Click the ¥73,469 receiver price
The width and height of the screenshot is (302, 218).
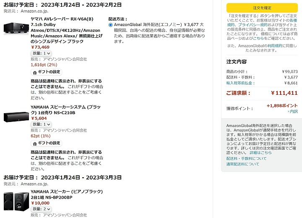click(40, 47)
